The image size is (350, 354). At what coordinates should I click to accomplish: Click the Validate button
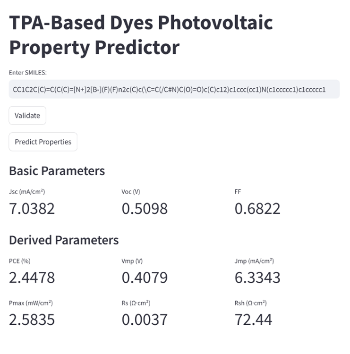(x=27, y=115)
